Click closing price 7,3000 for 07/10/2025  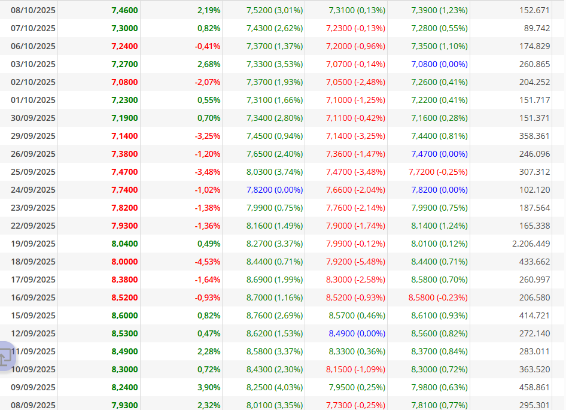[x=124, y=28]
